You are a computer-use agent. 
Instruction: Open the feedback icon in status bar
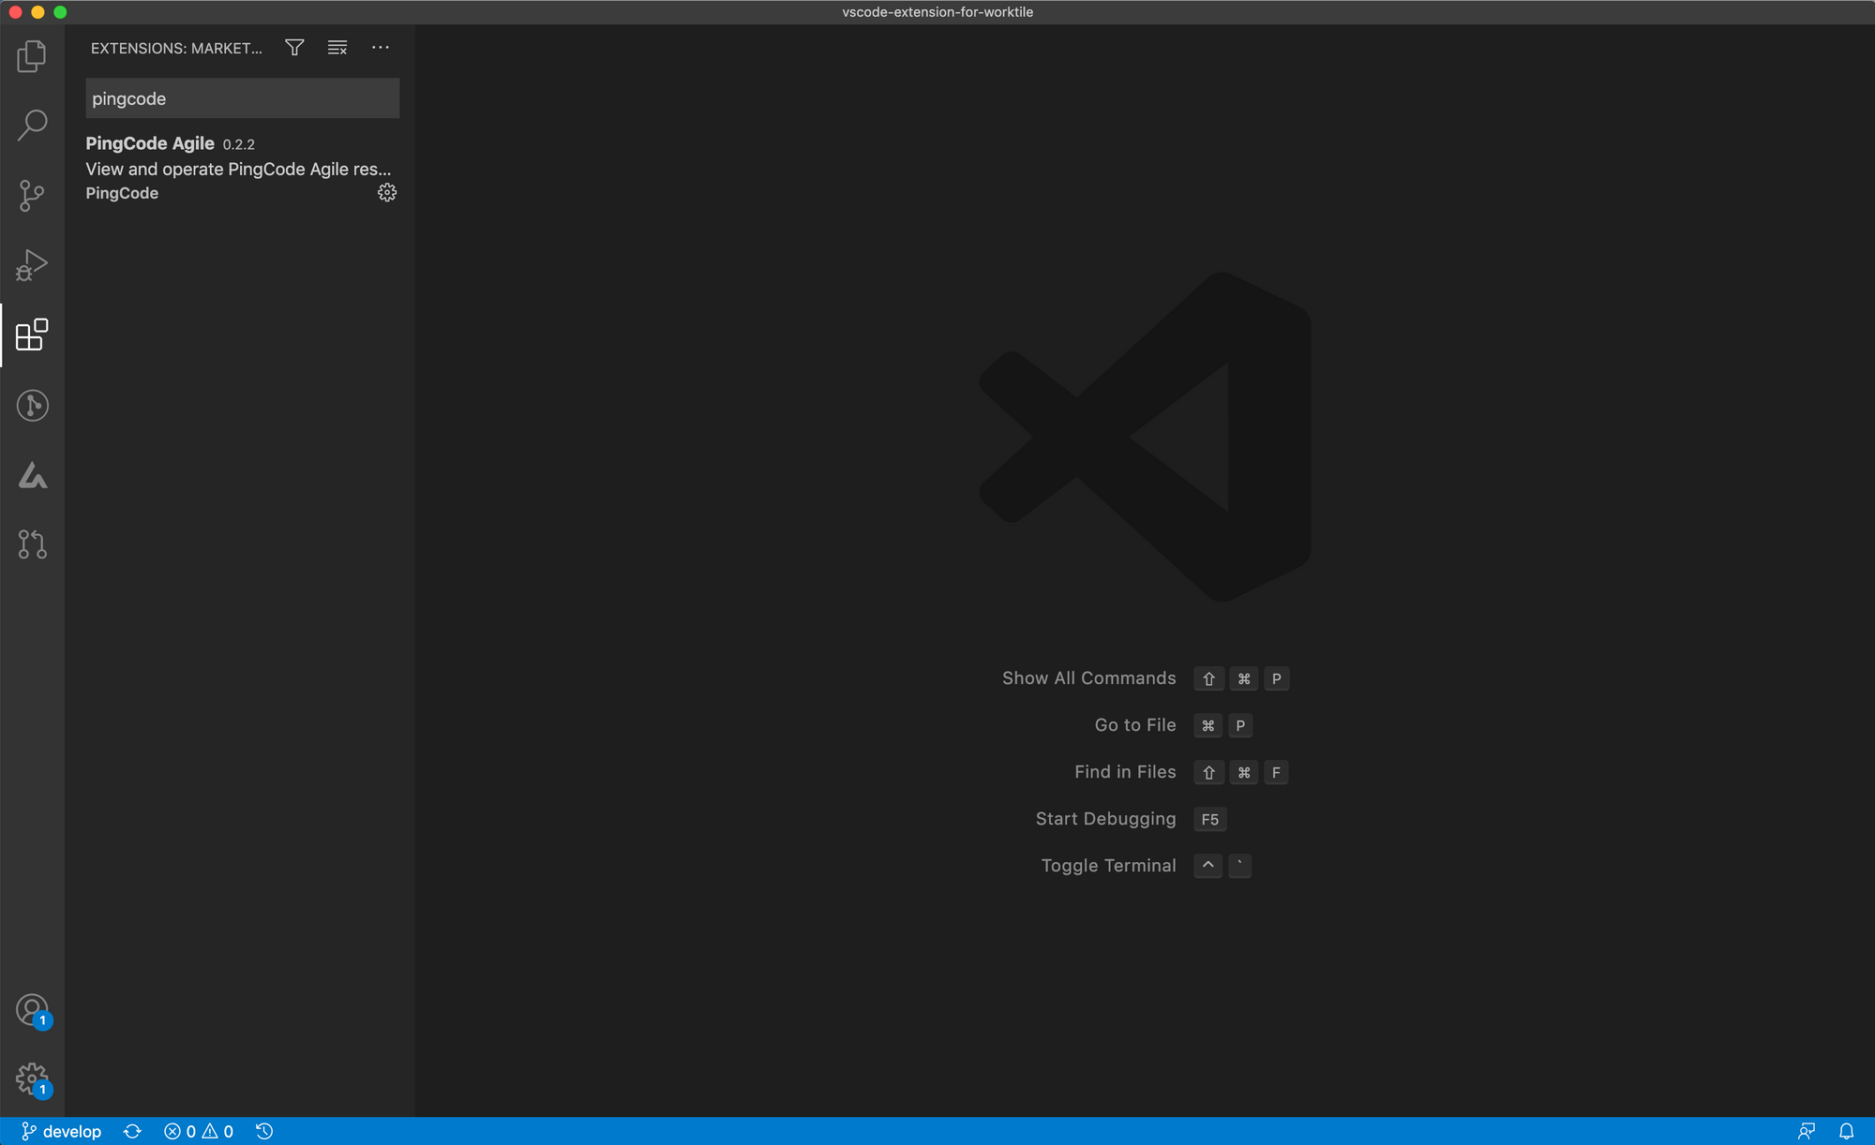point(1806,1131)
